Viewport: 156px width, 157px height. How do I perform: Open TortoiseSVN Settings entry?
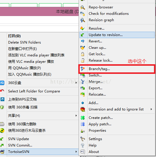(x=95, y=139)
